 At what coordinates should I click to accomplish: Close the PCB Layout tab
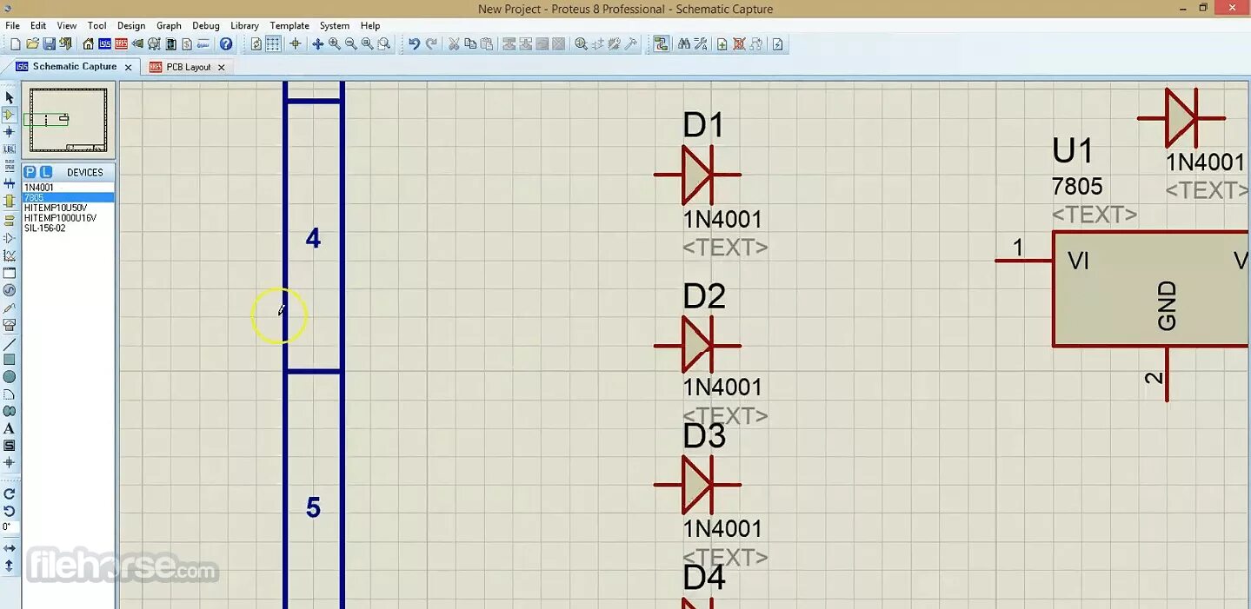[221, 67]
